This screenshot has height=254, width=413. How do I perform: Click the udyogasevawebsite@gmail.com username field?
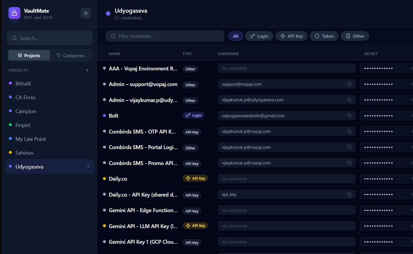click(x=287, y=116)
